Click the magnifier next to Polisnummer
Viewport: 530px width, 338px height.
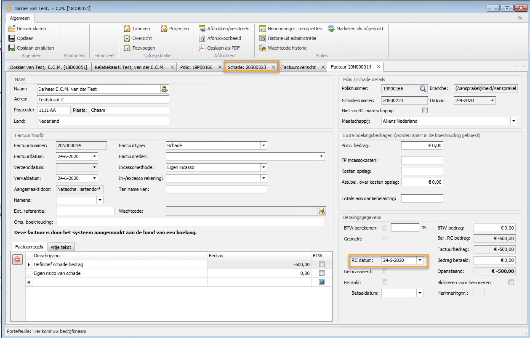point(423,89)
